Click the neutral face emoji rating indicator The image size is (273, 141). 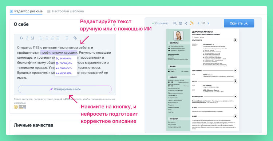[16, 107]
